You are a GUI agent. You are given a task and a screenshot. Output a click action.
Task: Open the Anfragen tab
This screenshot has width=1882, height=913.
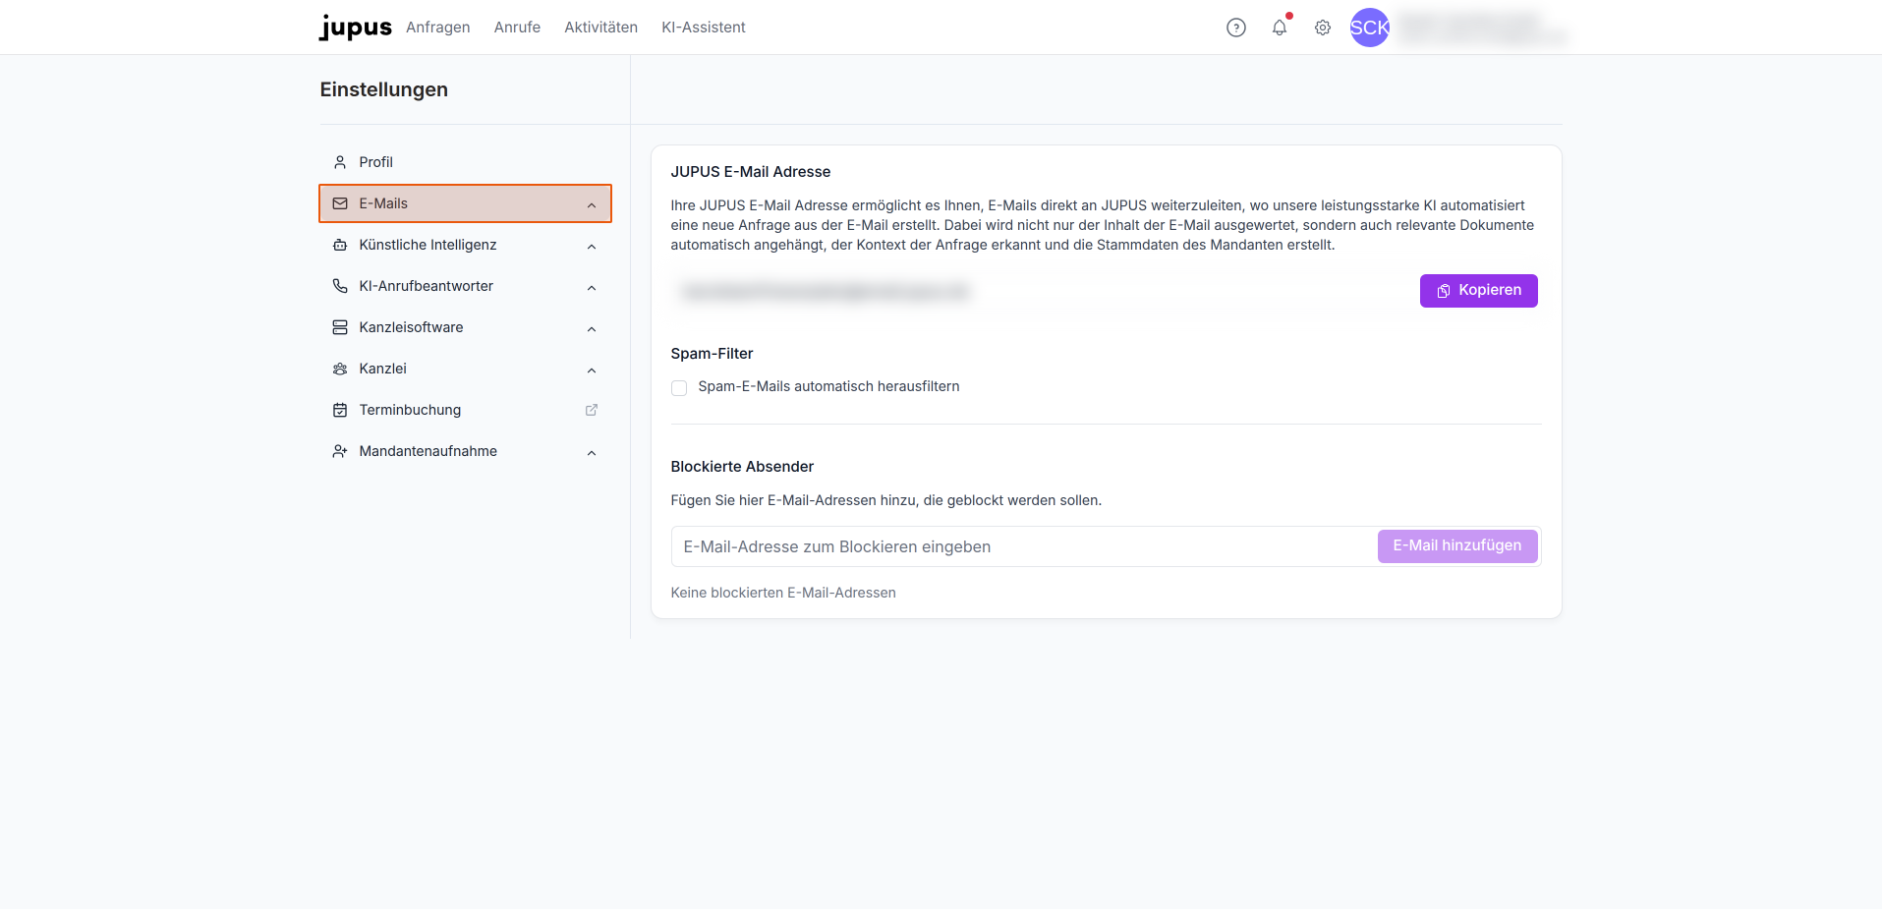438,28
